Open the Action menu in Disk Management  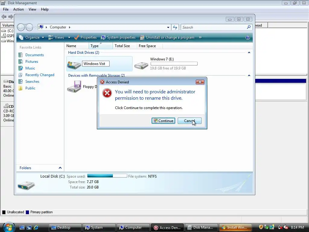pyautogui.click(x=18, y=9)
